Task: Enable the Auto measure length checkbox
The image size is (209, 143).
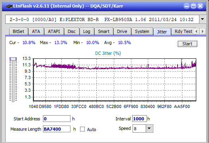Action: click(x=82, y=129)
